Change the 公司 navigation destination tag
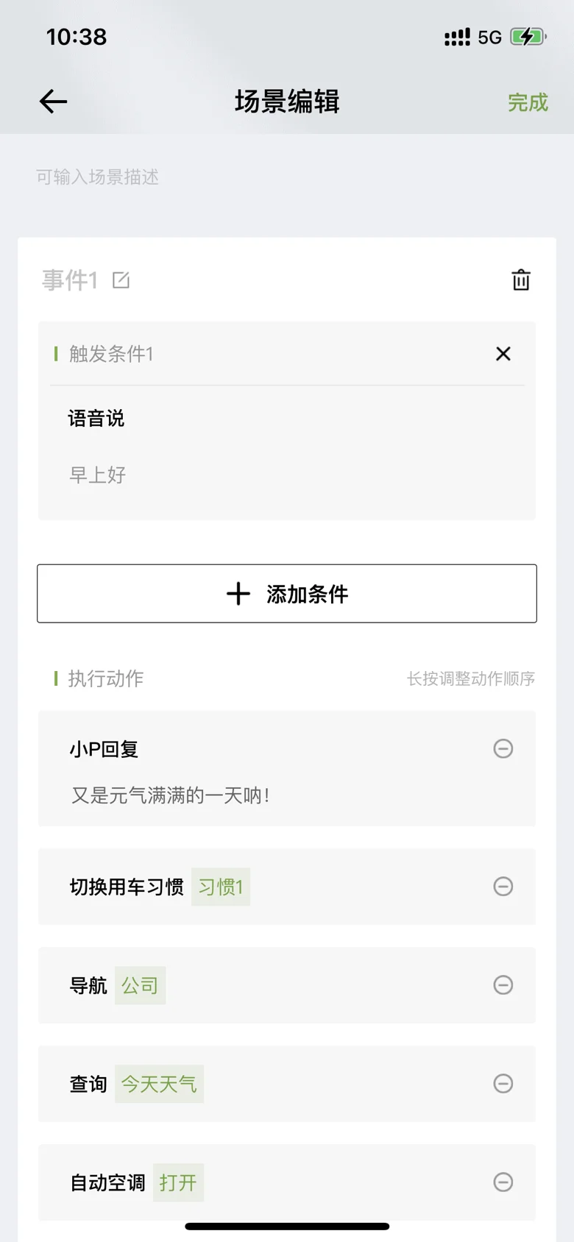The width and height of the screenshot is (574, 1242). pos(140,985)
